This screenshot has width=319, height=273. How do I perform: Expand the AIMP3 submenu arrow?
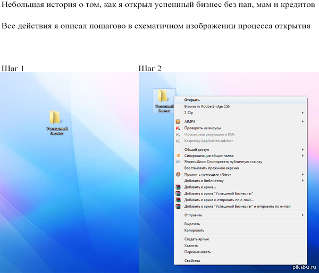(303, 121)
